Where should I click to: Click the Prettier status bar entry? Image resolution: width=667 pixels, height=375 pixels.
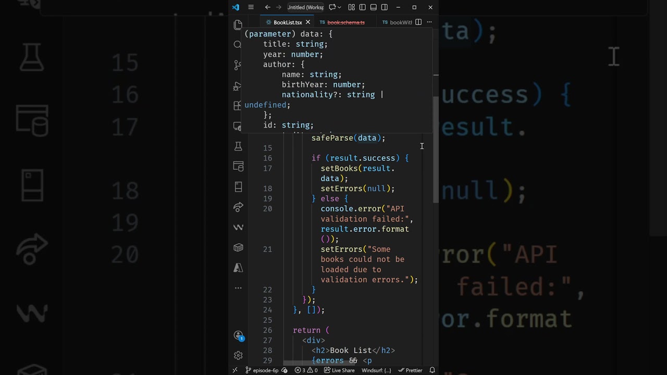pyautogui.click(x=410, y=370)
